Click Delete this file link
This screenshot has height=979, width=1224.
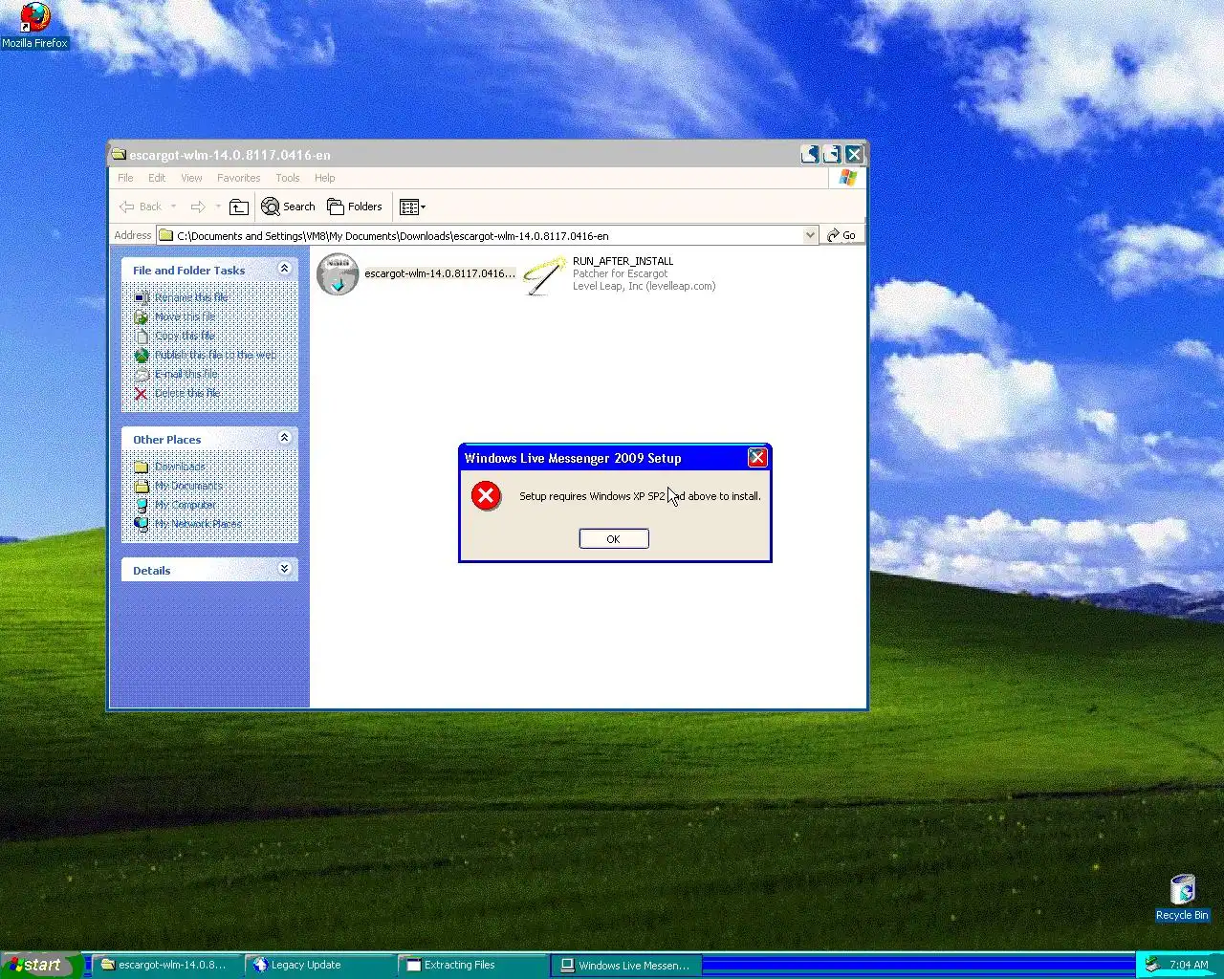coord(186,393)
